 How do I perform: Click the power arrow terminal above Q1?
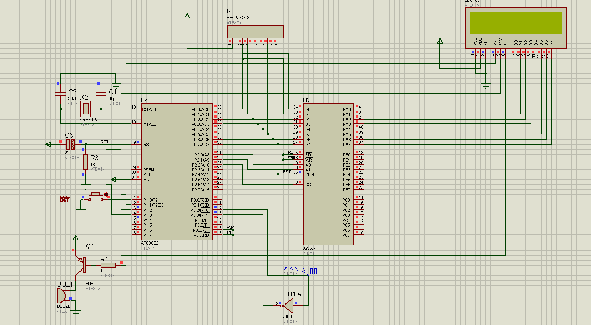76,238
